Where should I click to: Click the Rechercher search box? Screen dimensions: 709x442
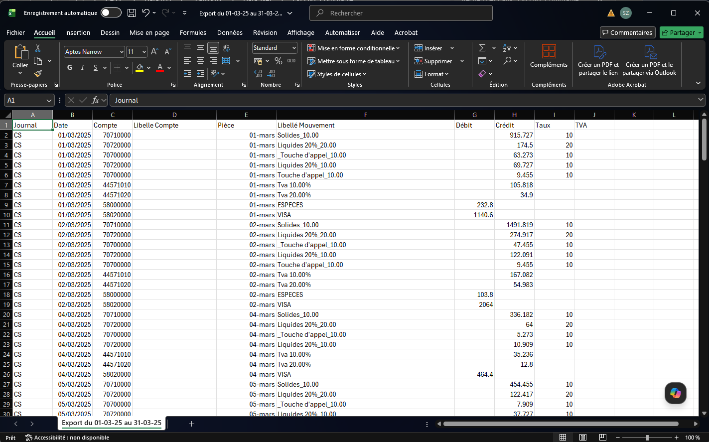tap(401, 13)
